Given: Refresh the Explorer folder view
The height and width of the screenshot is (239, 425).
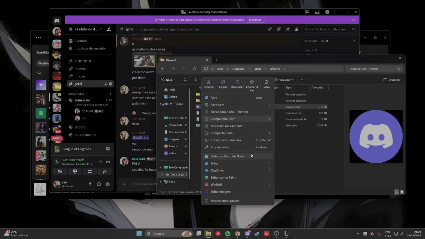Looking at the screenshot, I should (194, 69).
